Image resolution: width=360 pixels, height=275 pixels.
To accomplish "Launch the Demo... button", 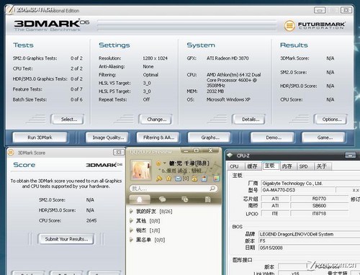I will [x=272, y=137].
